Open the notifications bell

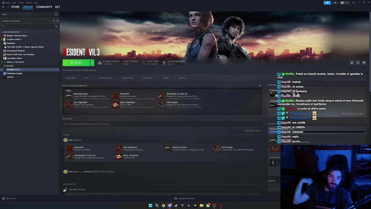(335, 3)
